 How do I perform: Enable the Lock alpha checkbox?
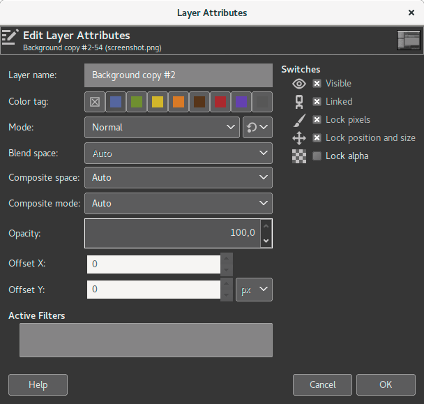tap(317, 156)
